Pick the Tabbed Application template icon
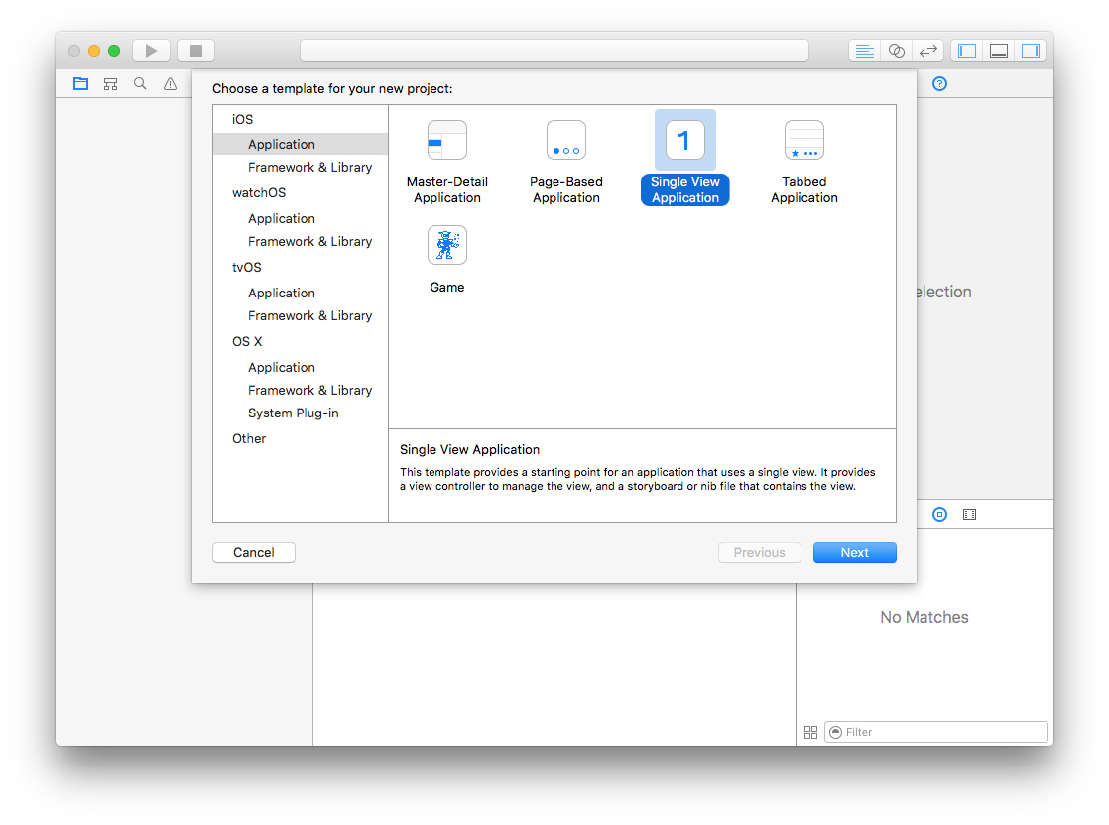Viewport: 1109px width, 825px height. click(804, 141)
